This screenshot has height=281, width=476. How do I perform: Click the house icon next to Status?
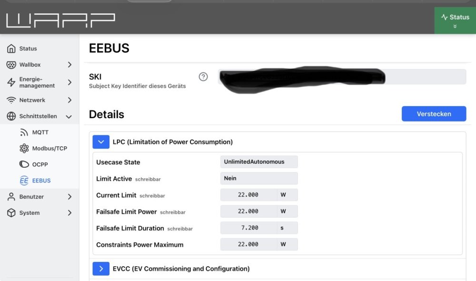click(x=11, y=49)
